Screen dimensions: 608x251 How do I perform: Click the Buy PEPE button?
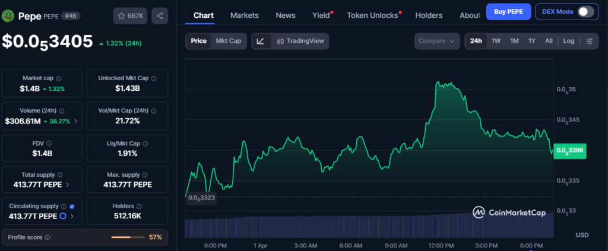pos(508,11)
